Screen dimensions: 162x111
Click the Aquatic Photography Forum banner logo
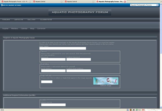pos(80,12)
